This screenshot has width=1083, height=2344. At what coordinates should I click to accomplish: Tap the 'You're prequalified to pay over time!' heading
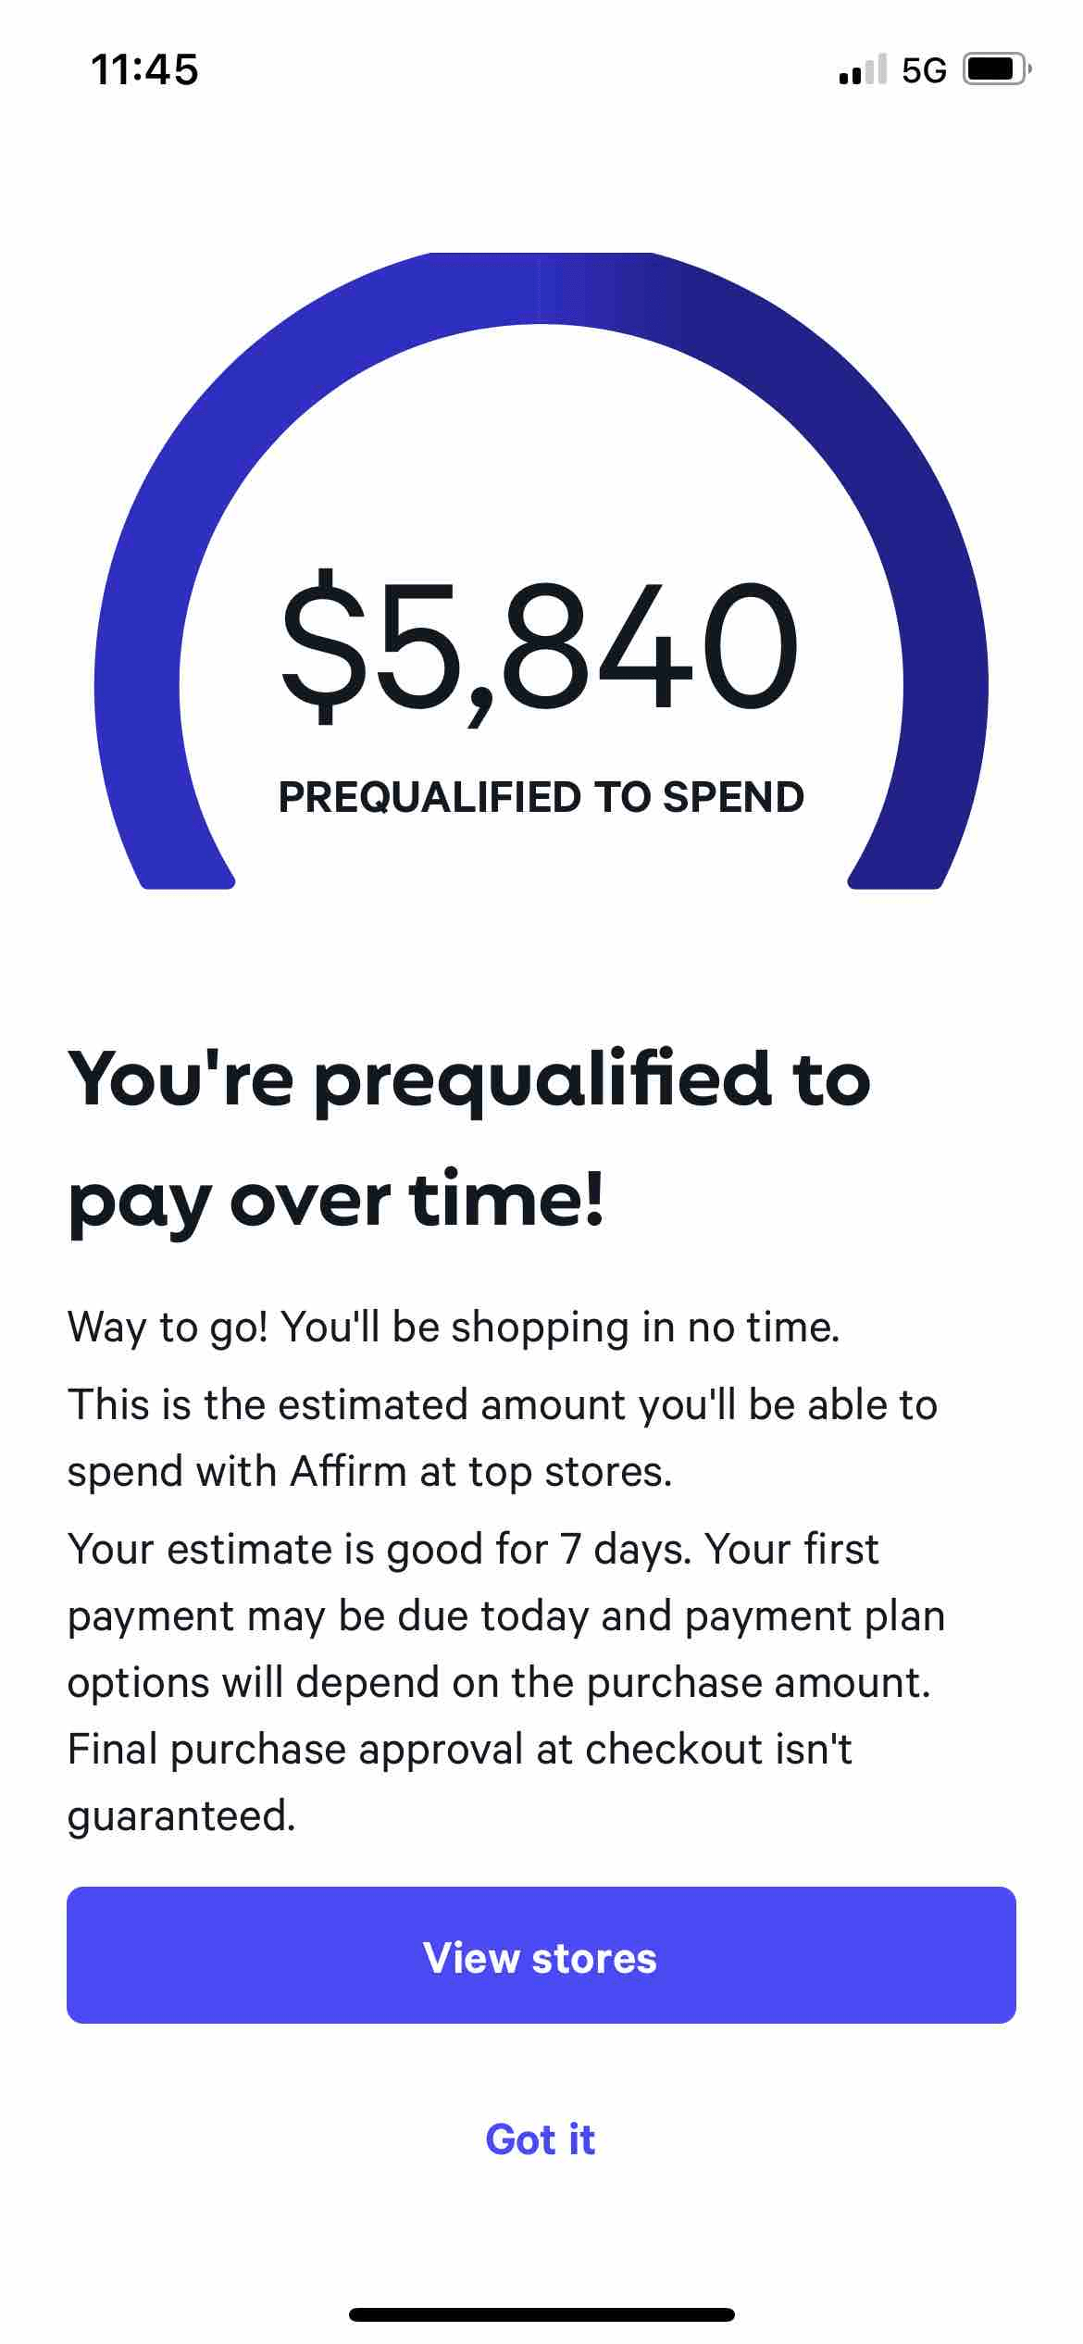coord(469,1140)
